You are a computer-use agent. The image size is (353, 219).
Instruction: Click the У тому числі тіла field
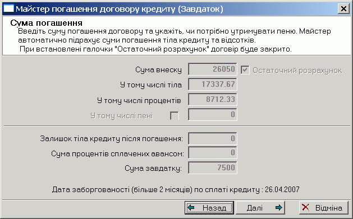213,84
